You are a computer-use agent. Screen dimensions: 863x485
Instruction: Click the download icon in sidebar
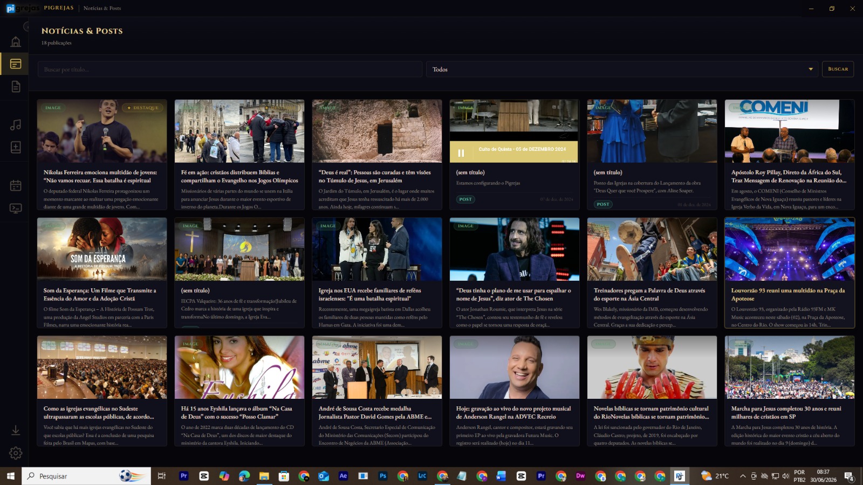(x=16, y=430)
